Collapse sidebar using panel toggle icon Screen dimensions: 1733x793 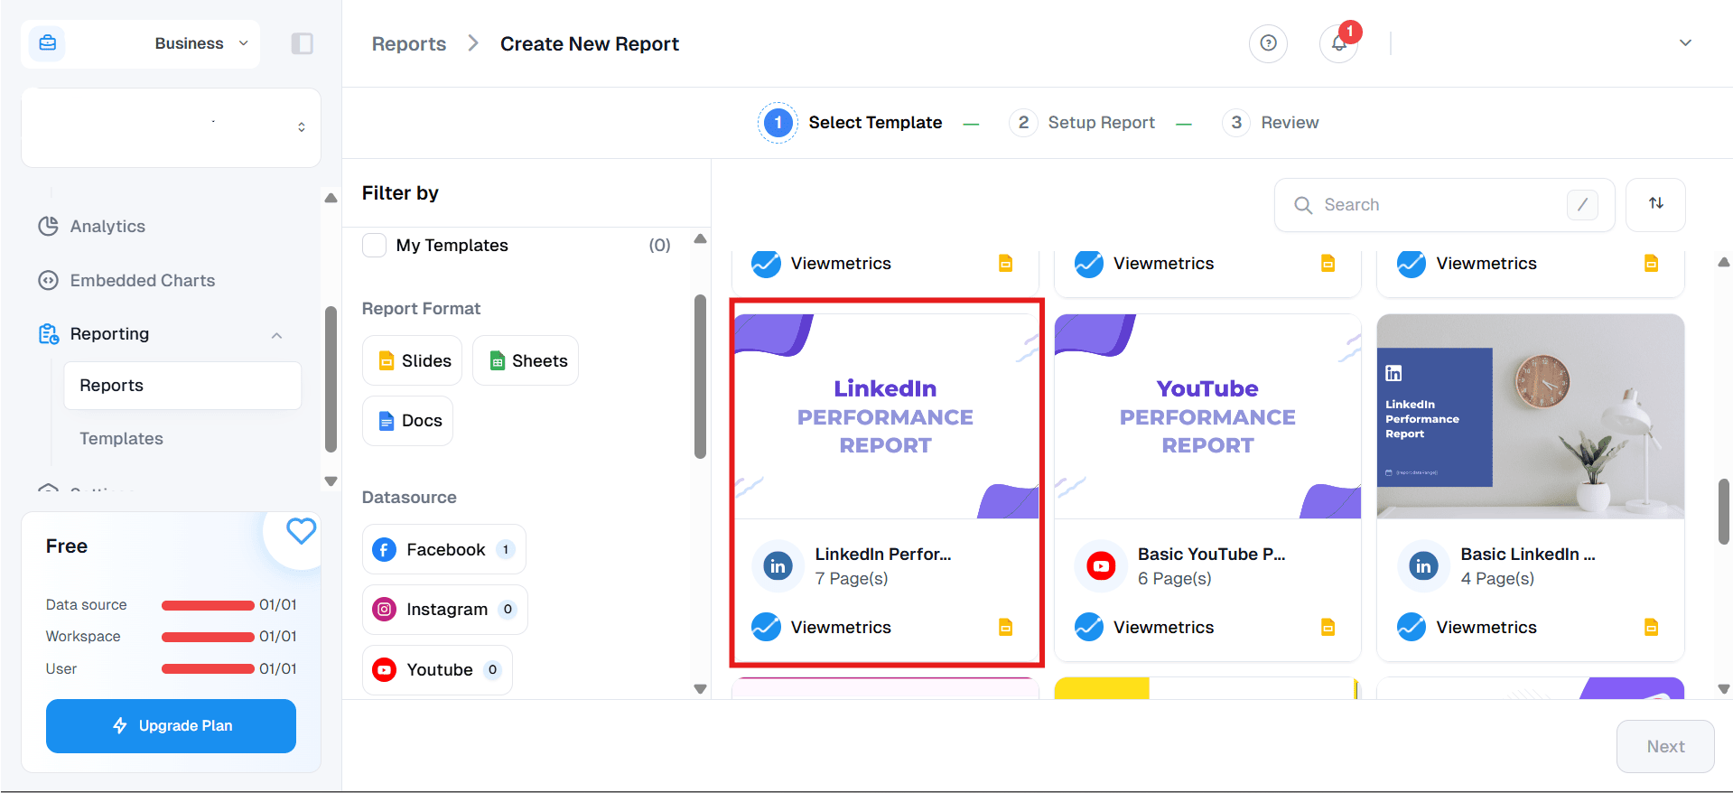(x=302, y=43)
